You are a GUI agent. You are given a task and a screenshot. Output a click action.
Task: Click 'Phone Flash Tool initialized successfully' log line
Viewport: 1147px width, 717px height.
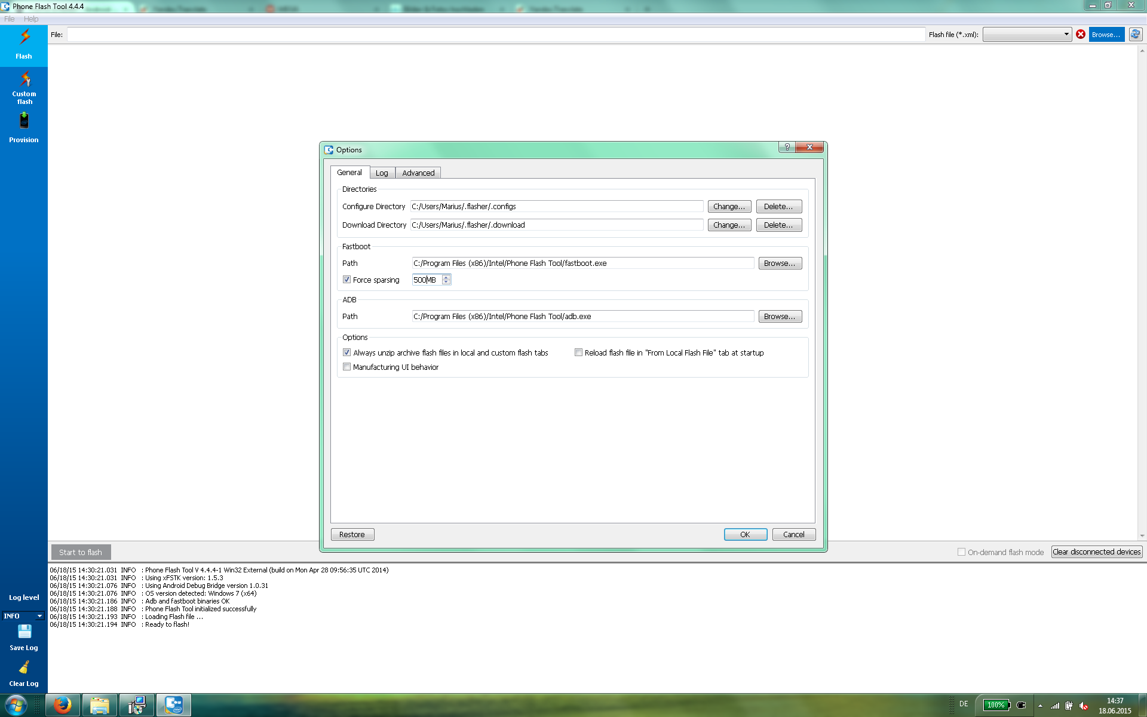153,609
